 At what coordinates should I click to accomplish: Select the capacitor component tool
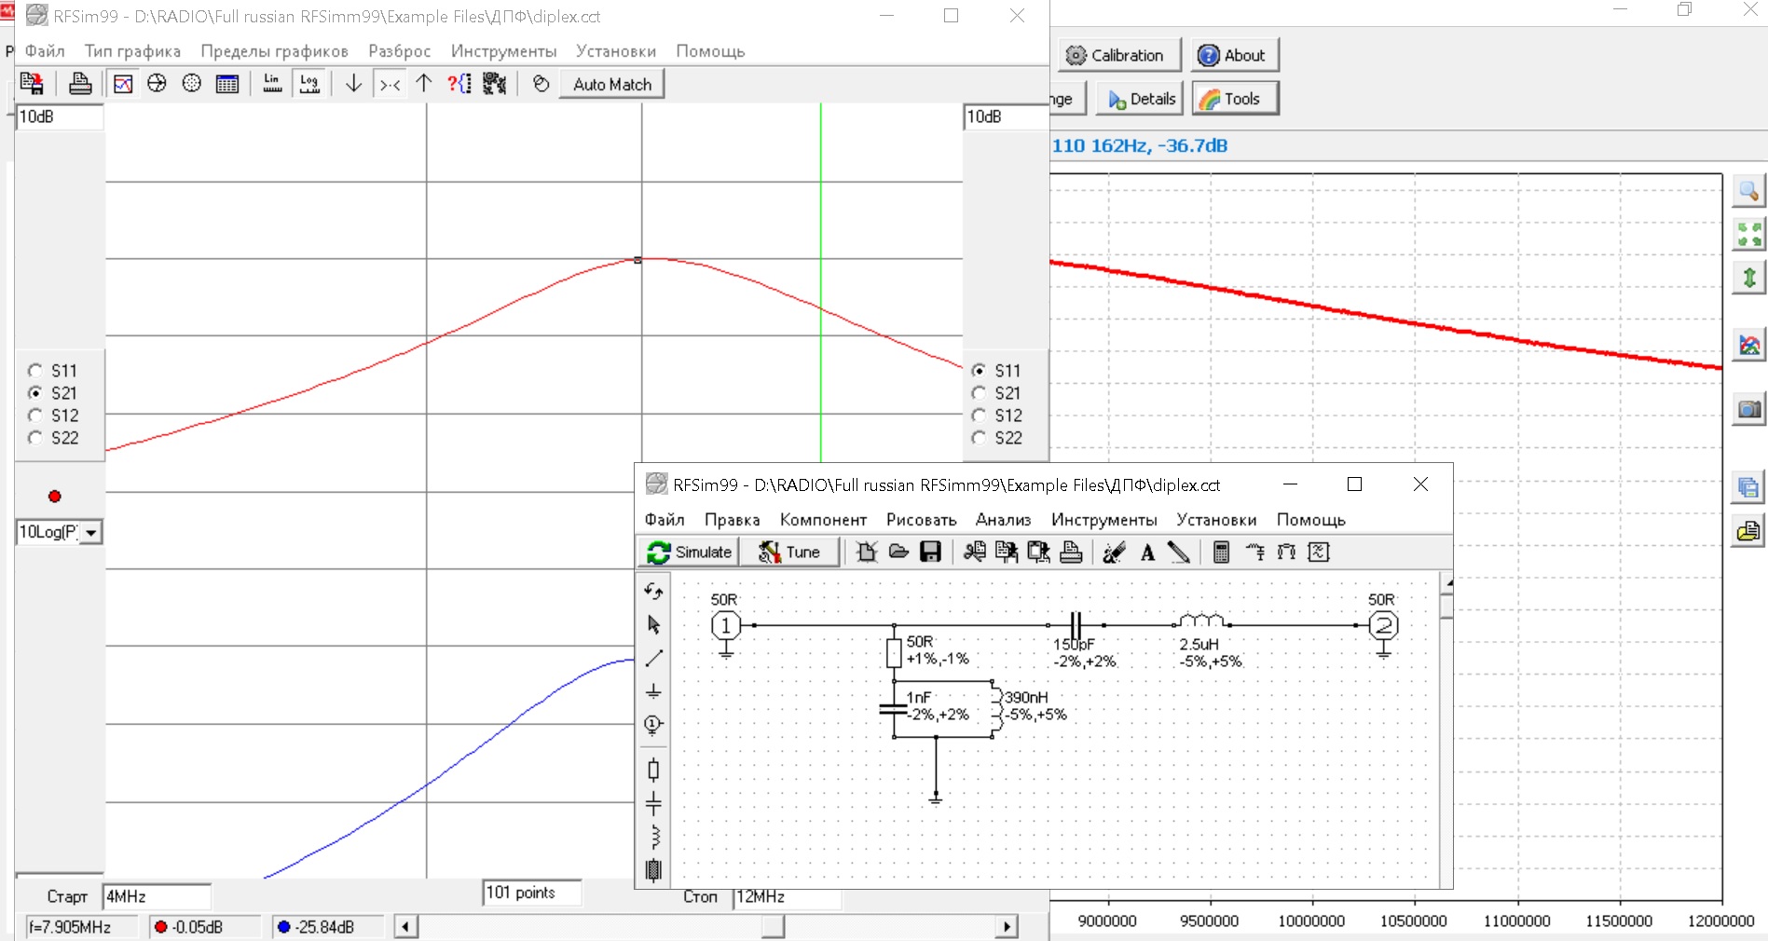tap(653, 803)
